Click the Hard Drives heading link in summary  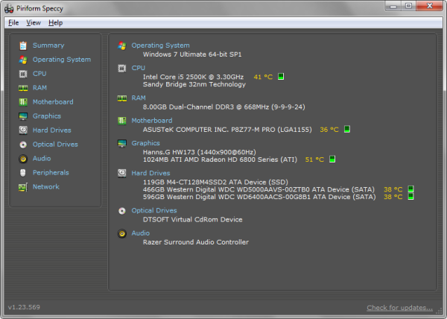coord(150,174)
